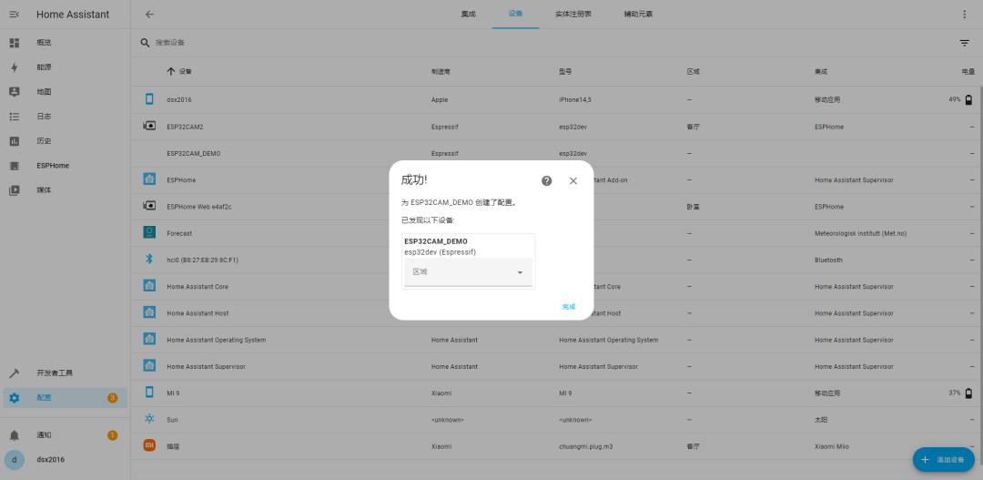Click the chuangmi.plug.m3 model cell
Viewport: 983px width, 480px height.
point(585,446)
